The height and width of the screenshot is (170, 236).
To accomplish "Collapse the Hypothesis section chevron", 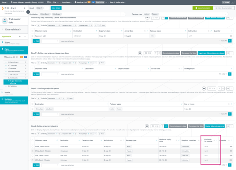I will (x=25, y=37).
